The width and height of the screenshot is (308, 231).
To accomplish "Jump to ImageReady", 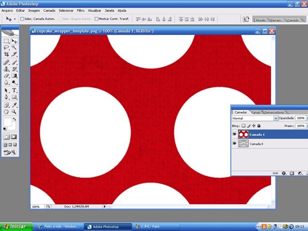I will [x=10, y=152].
